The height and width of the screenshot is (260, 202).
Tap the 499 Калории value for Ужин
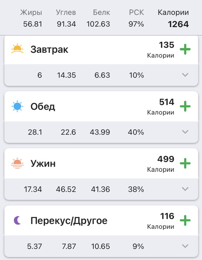pos(166,159)
